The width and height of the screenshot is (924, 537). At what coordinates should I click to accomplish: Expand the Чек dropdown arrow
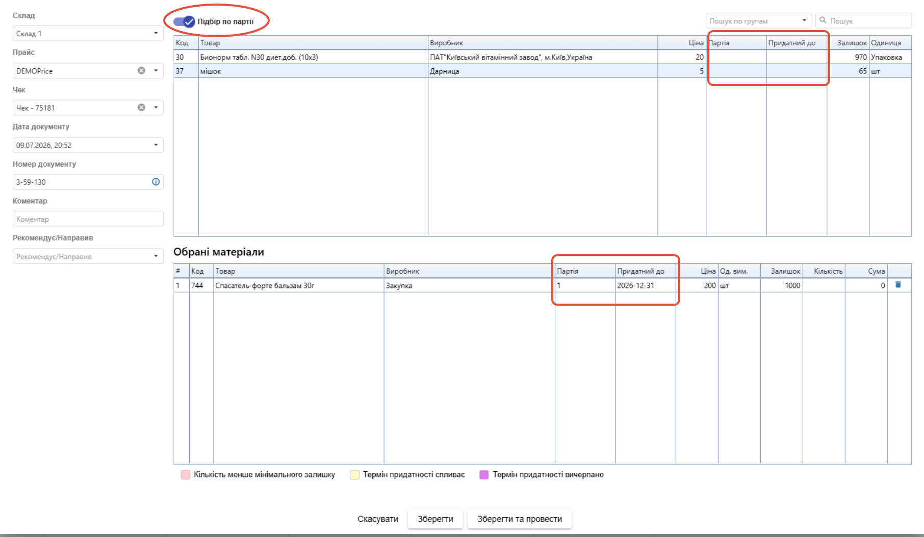[x=156, y=108]
